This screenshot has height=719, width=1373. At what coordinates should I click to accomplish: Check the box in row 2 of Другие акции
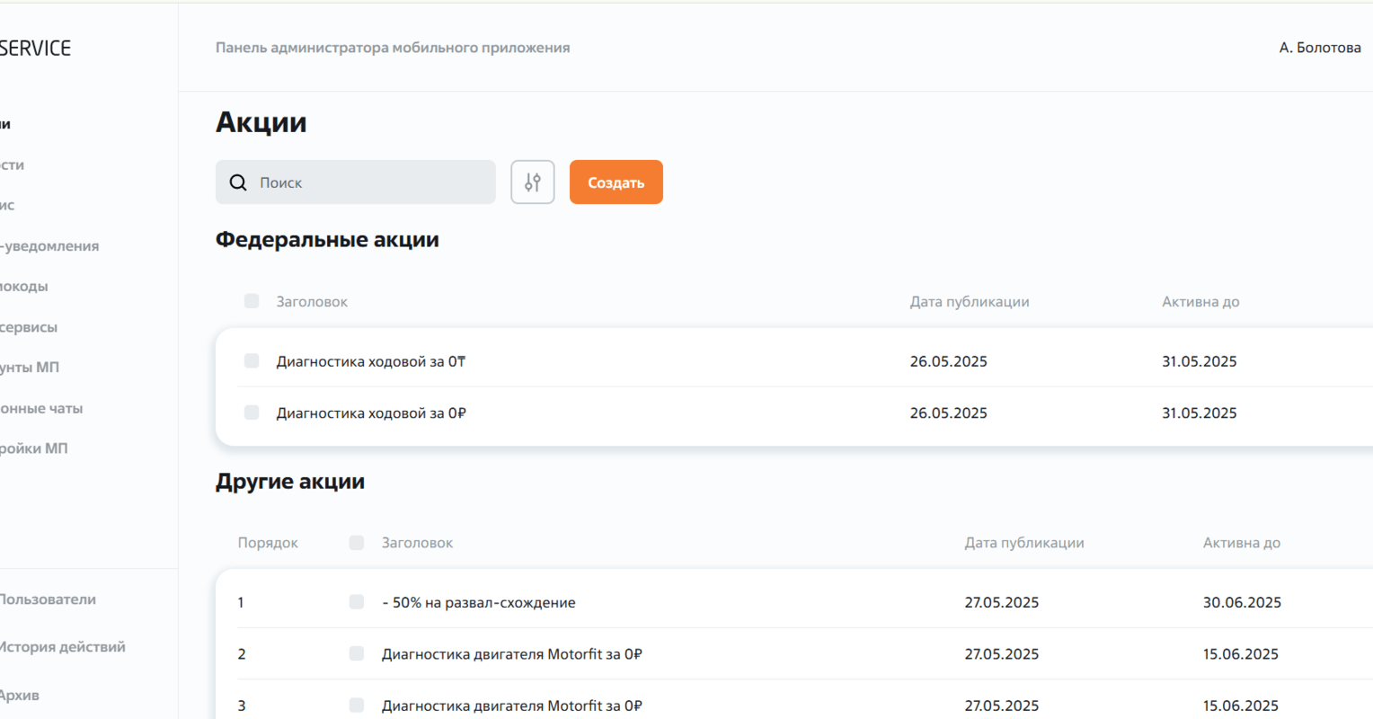coord(357,653)
